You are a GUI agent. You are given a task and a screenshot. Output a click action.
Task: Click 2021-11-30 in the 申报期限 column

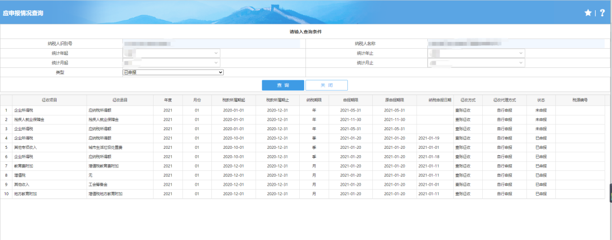point(351,119)
